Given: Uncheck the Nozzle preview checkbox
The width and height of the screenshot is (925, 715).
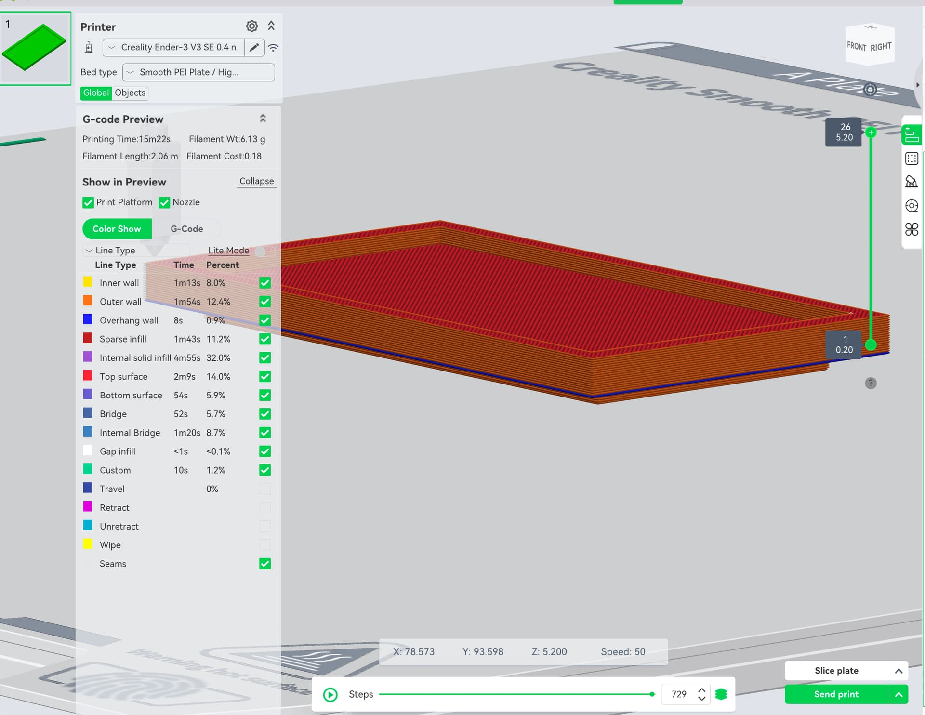Looking at the screenshot, I should 164,202.
